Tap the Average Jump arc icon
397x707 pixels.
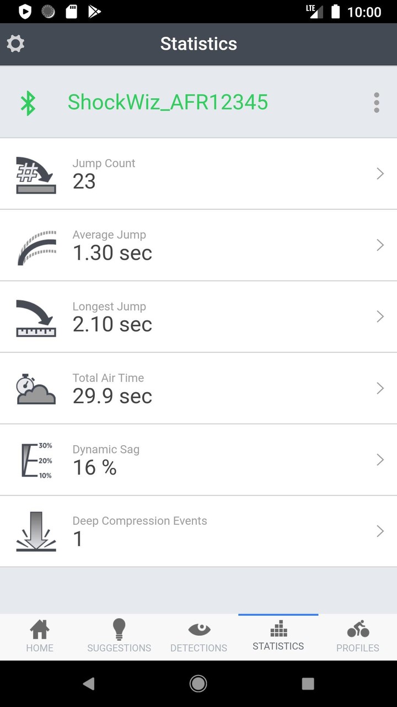tap(36, 246)
